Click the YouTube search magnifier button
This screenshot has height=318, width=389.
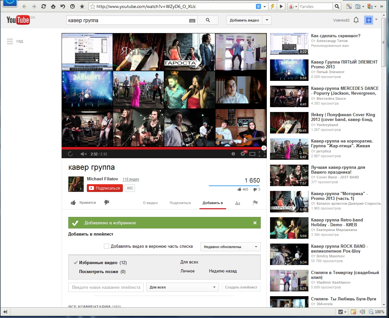coord(208,20)
